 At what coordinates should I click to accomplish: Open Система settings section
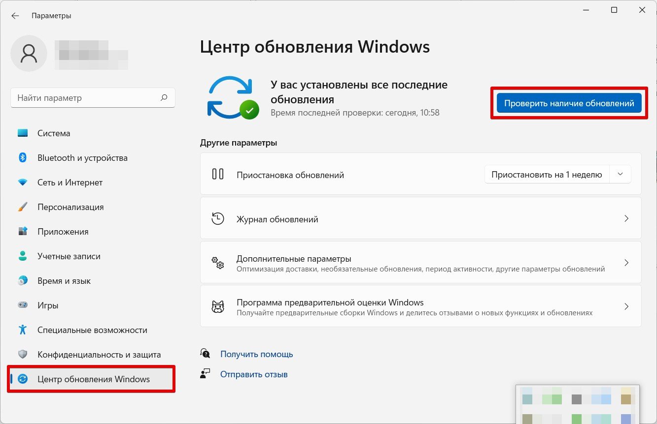[x=93, y=133]
